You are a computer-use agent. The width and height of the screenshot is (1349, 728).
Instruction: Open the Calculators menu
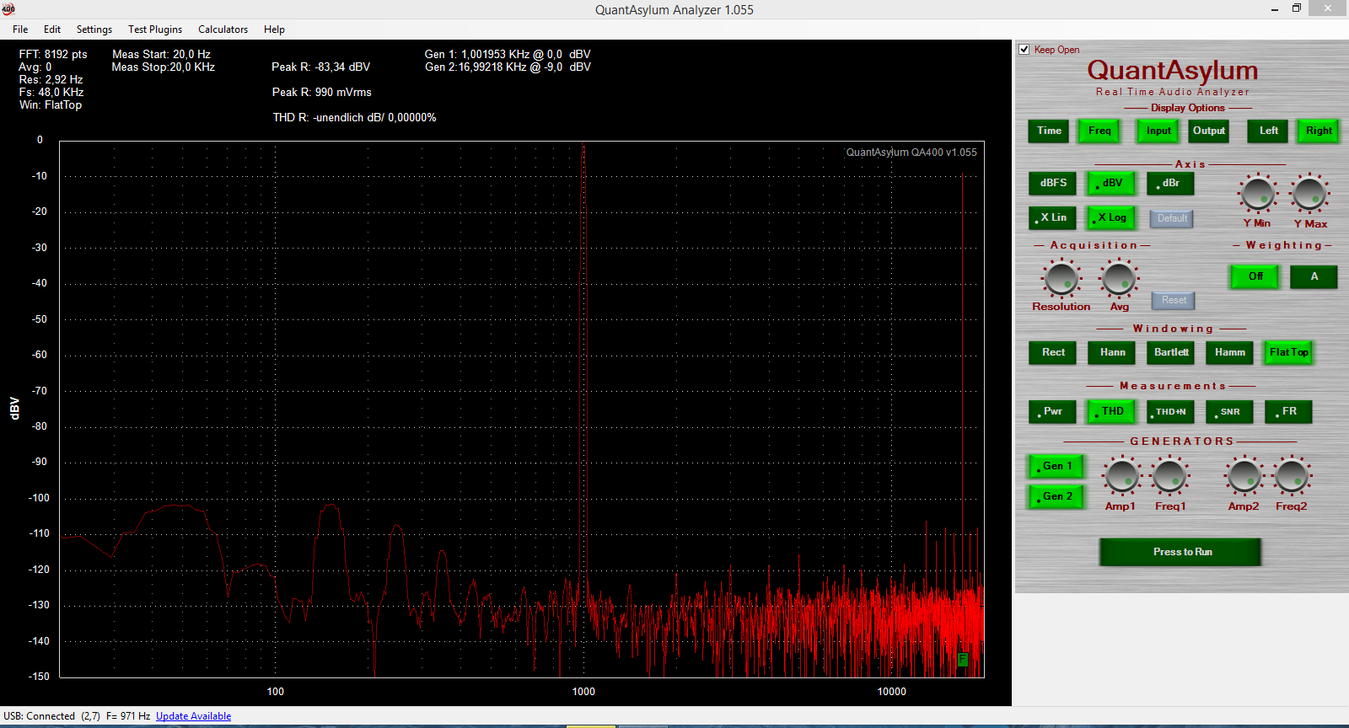coord(223,29)
